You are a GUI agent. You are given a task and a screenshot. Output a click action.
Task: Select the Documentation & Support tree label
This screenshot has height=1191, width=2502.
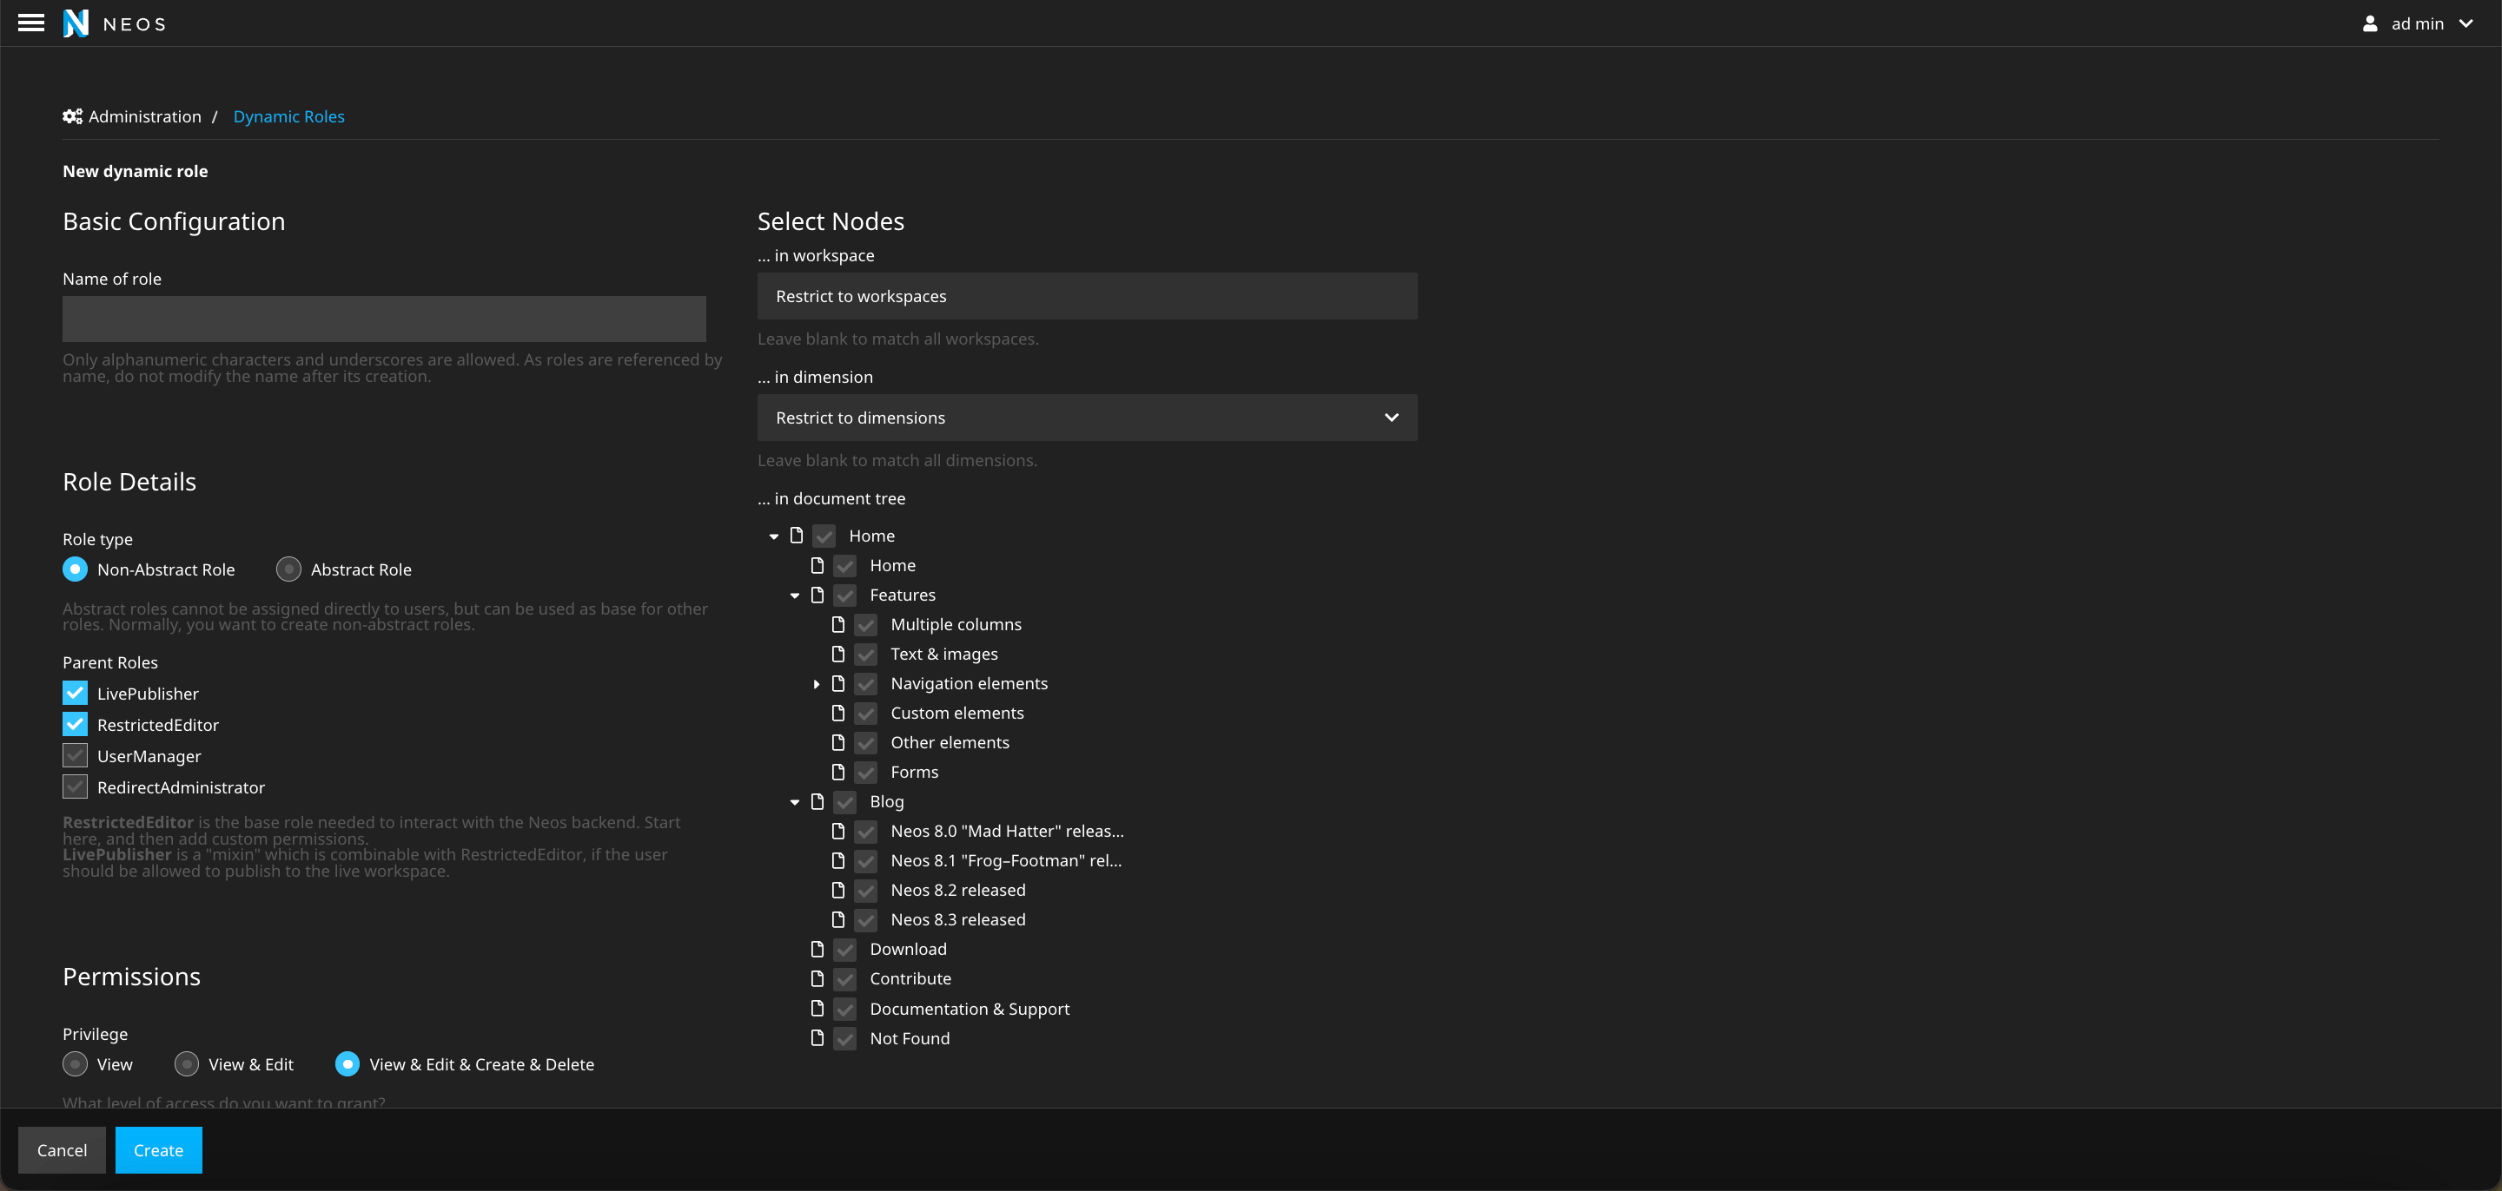[970, 1009]
